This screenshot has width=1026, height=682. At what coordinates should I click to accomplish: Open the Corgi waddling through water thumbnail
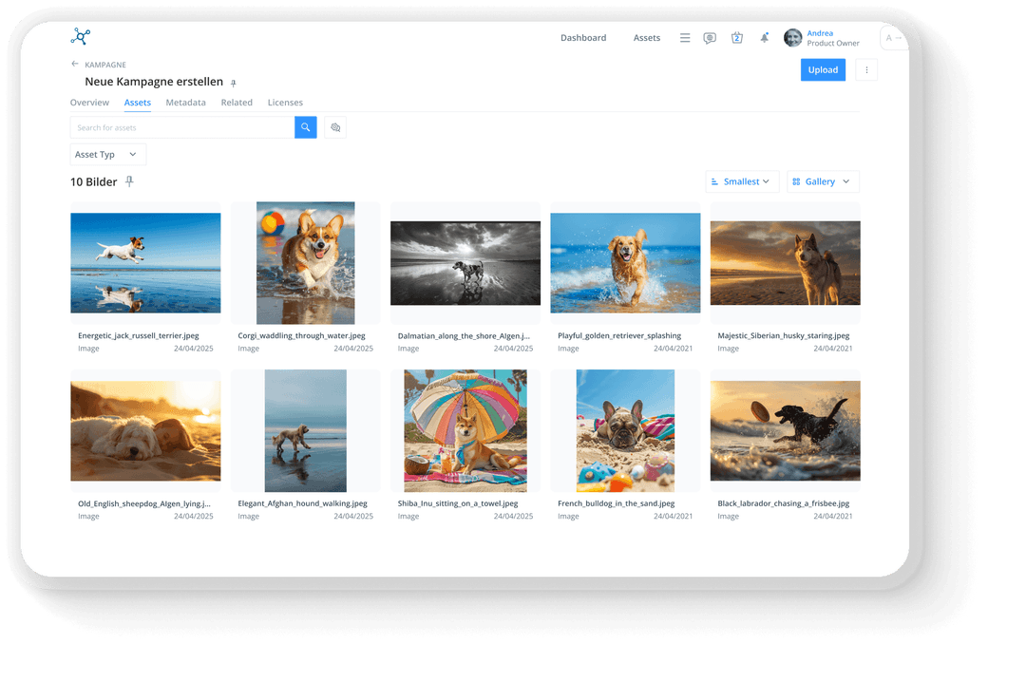306,263
